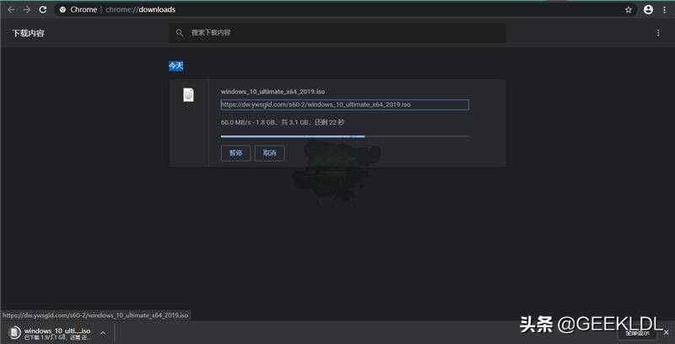Open the user profile icon
Viewport: 675px width, 344px height.
coord(648,9)
